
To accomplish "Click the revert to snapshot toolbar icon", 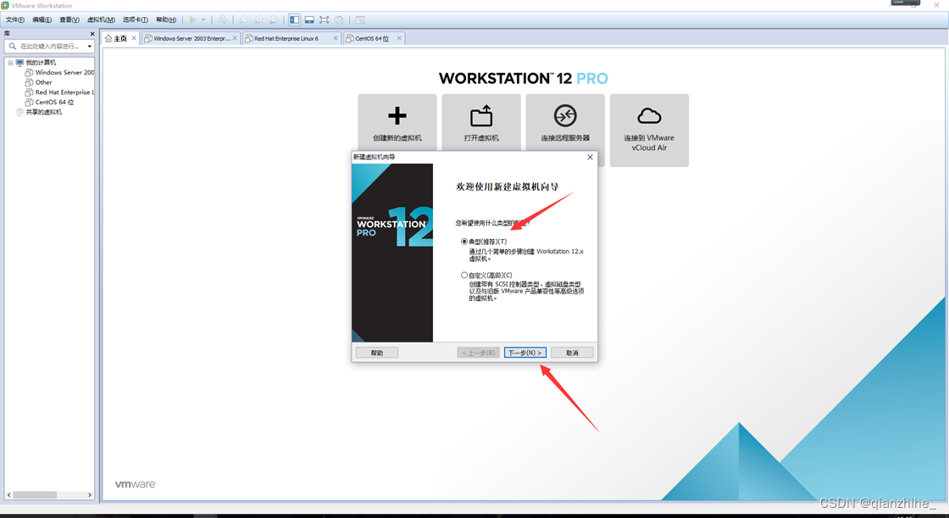I will coord(258,20).
